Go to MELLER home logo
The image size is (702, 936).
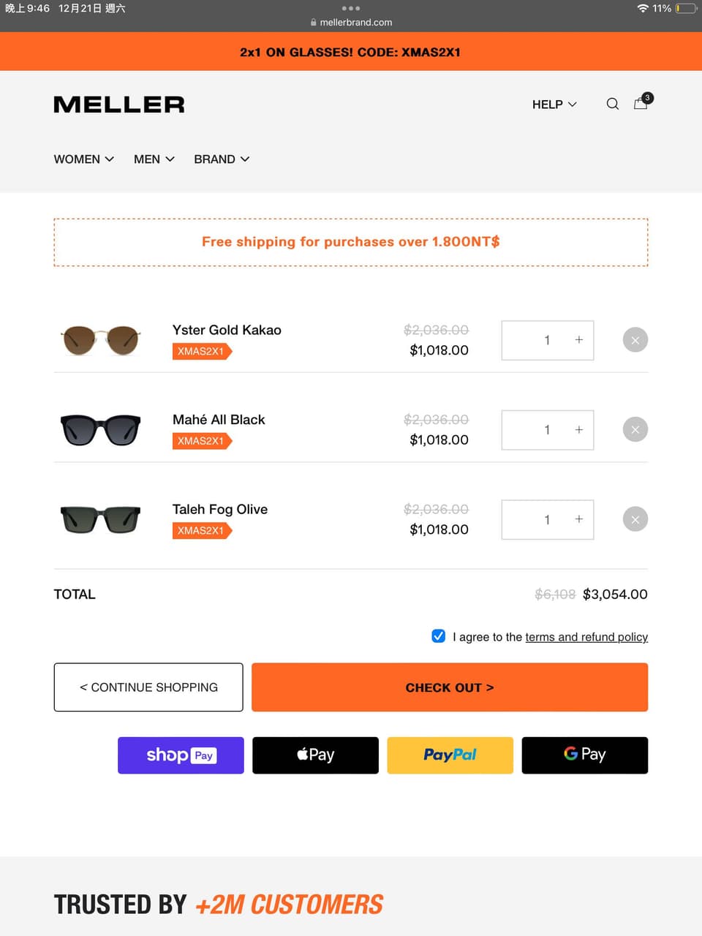click(119, 105)
